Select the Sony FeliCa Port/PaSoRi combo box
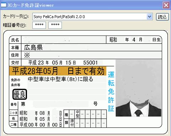 (92, 17)
